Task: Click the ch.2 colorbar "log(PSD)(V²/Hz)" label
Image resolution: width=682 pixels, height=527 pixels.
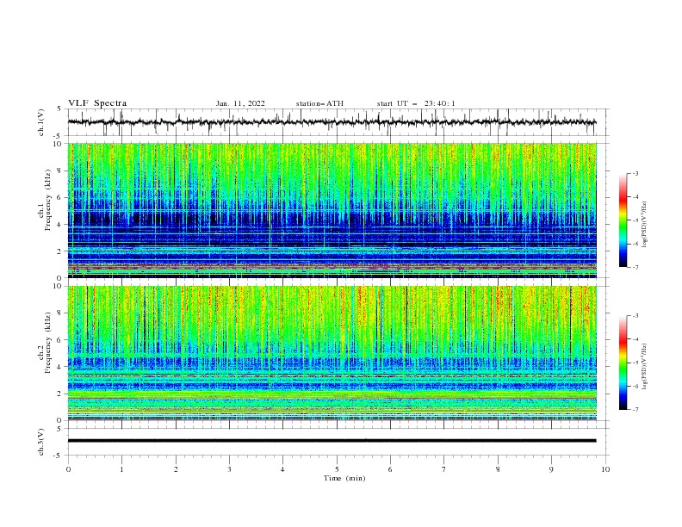Action: (644, 367)
